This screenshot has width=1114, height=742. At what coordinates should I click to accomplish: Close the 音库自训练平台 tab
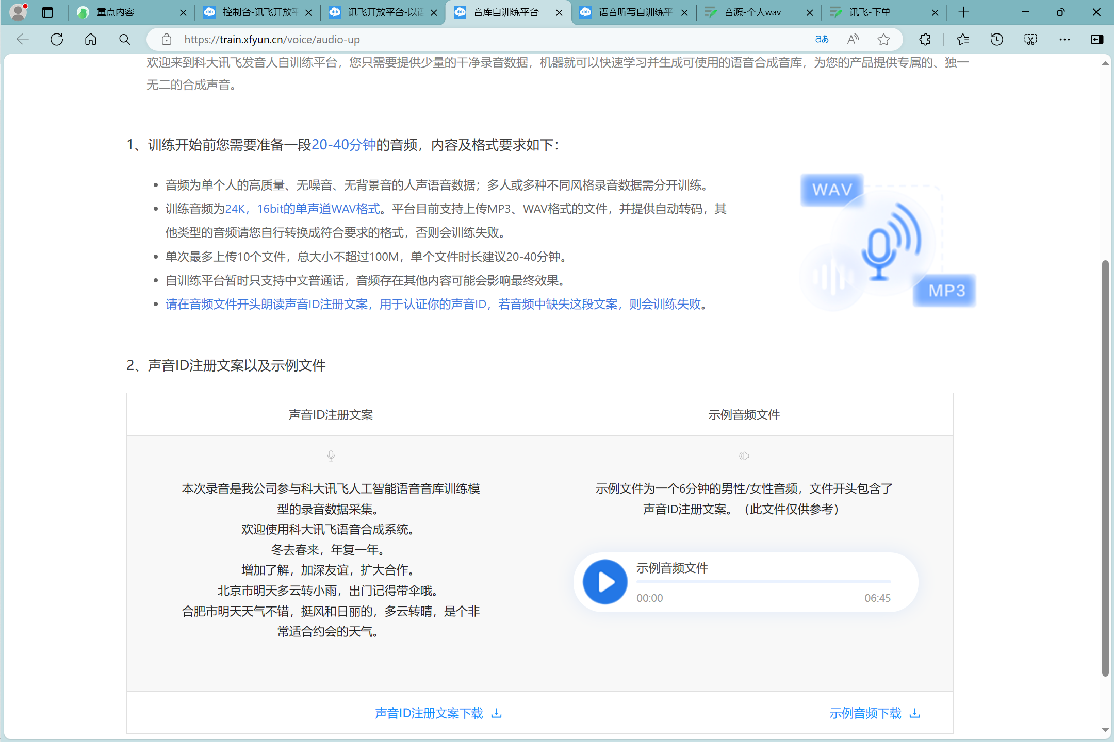click(559, 12)
